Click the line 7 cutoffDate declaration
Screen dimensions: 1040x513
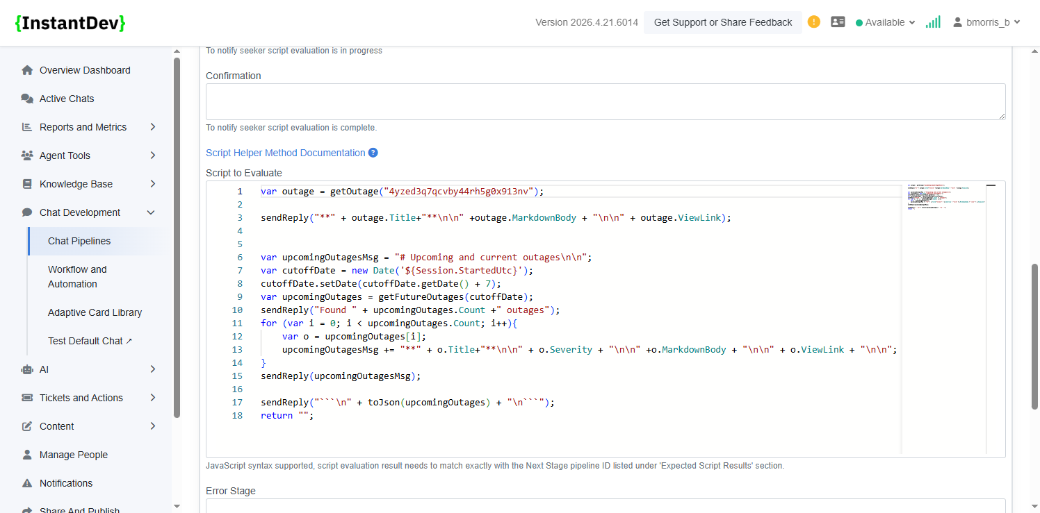[397, 271]
